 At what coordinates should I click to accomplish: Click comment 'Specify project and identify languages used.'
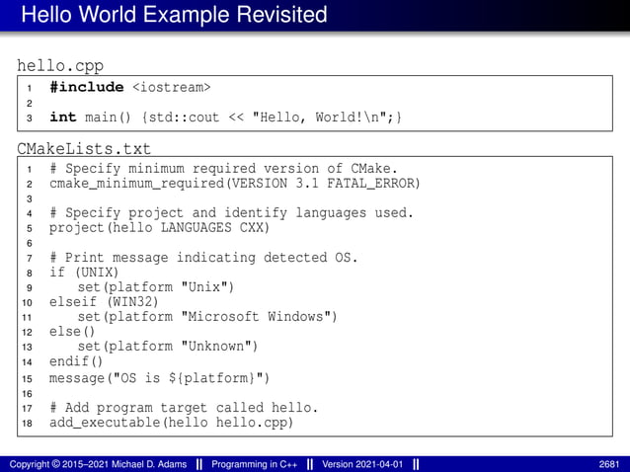231,212
